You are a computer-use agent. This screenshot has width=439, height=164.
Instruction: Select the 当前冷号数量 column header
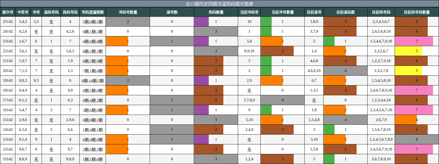point(282,12)
